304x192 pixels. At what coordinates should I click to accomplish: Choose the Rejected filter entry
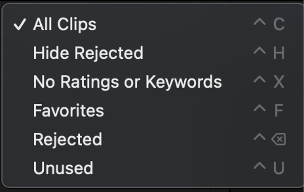(x=67, y=139)
